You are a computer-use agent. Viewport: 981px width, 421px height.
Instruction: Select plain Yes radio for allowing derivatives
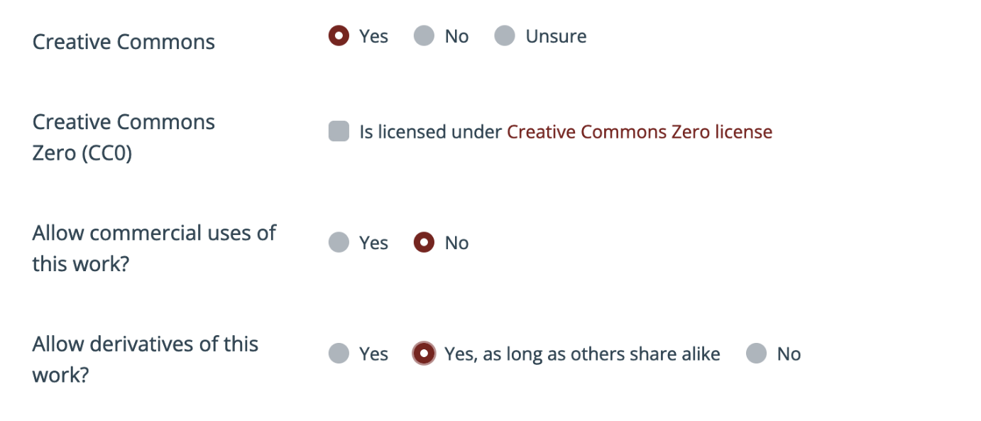[339, 354]
